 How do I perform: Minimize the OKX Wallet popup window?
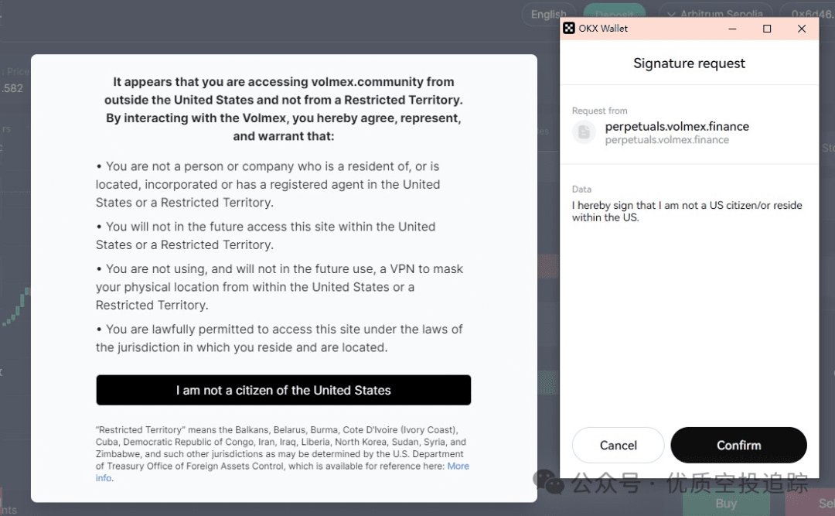point(732,29)
